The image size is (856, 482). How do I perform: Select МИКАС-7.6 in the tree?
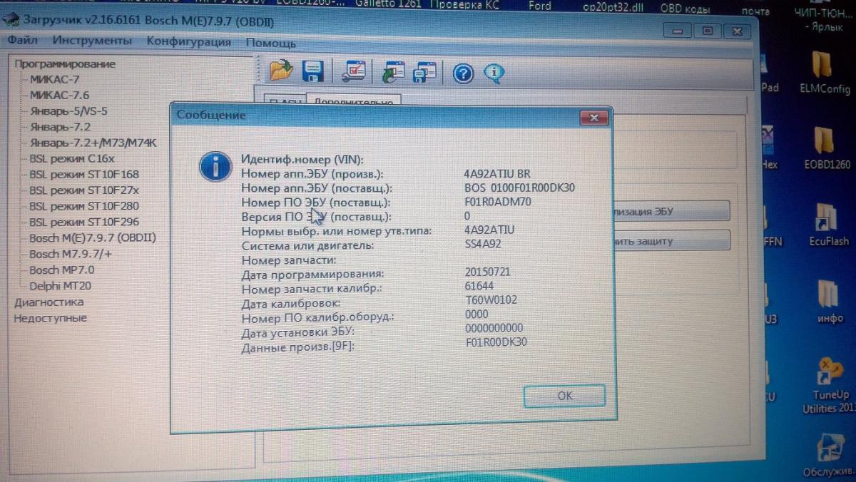pyautogui.click(x=59, y=95)
